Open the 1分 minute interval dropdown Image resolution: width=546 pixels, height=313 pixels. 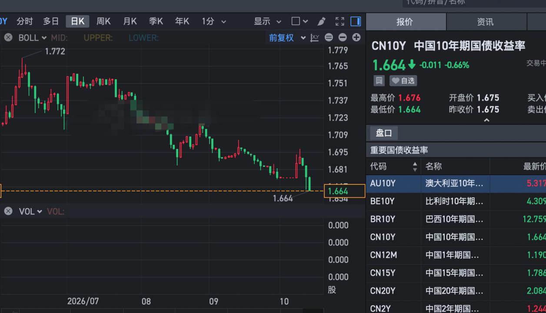pyautogui.click(x=213, y=21)
